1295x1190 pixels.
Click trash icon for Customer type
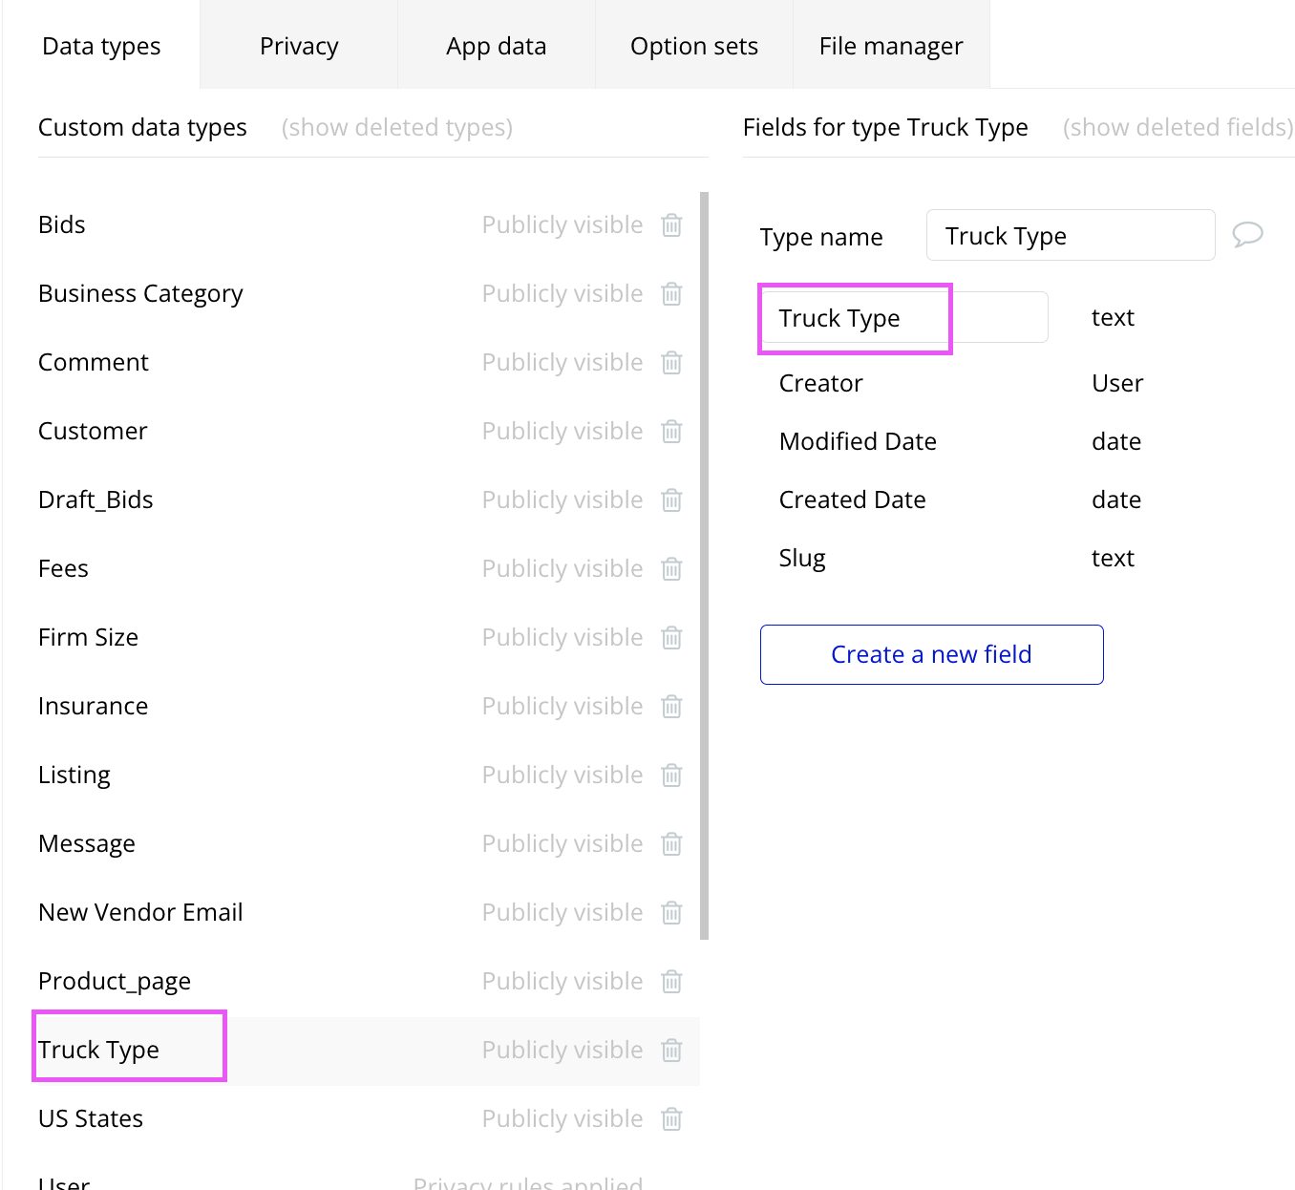(672, 432)
